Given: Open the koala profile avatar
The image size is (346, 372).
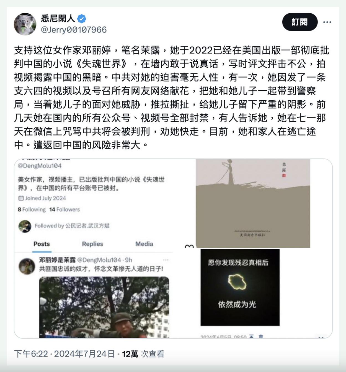Looking at the screenshot, I should click(x=25, y=24).
